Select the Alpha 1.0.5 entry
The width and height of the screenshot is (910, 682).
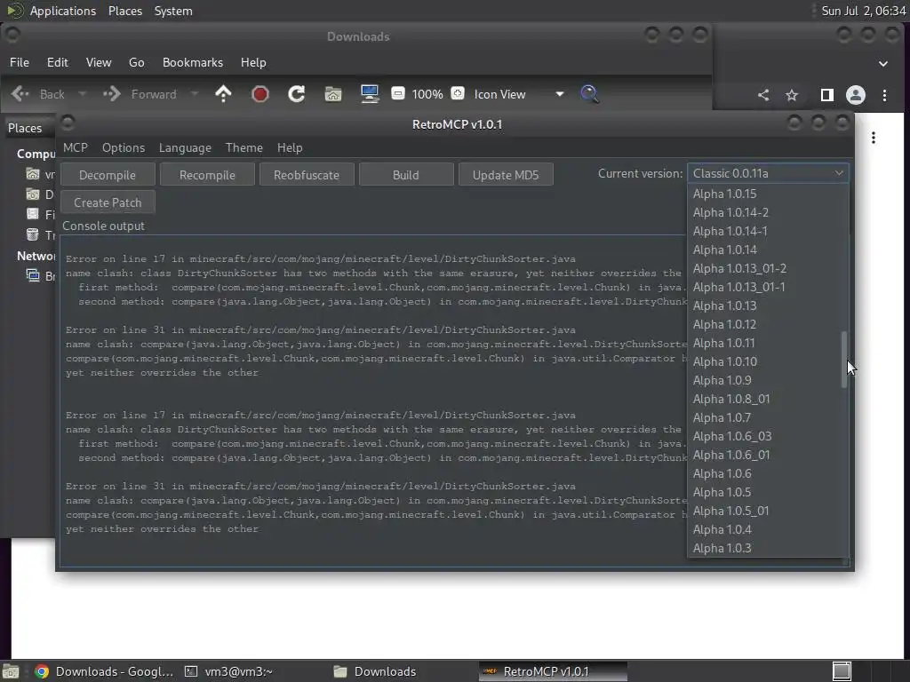pyautogui.click(x=765, y=492)
